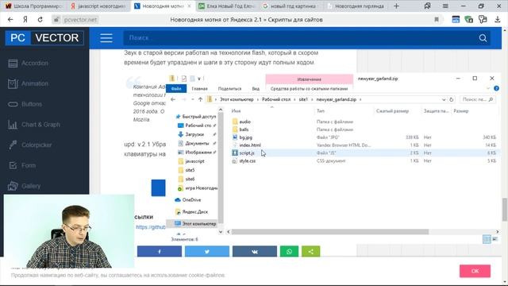
Task: Switch to the Елка Новый Год tab
Action: (x=227, y=6)
